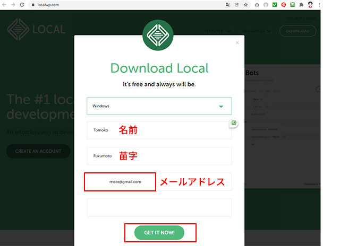The image size is (340, 246).
Task: Open the Extensions puzzle piece menu
Action: [x=301, y=5]
